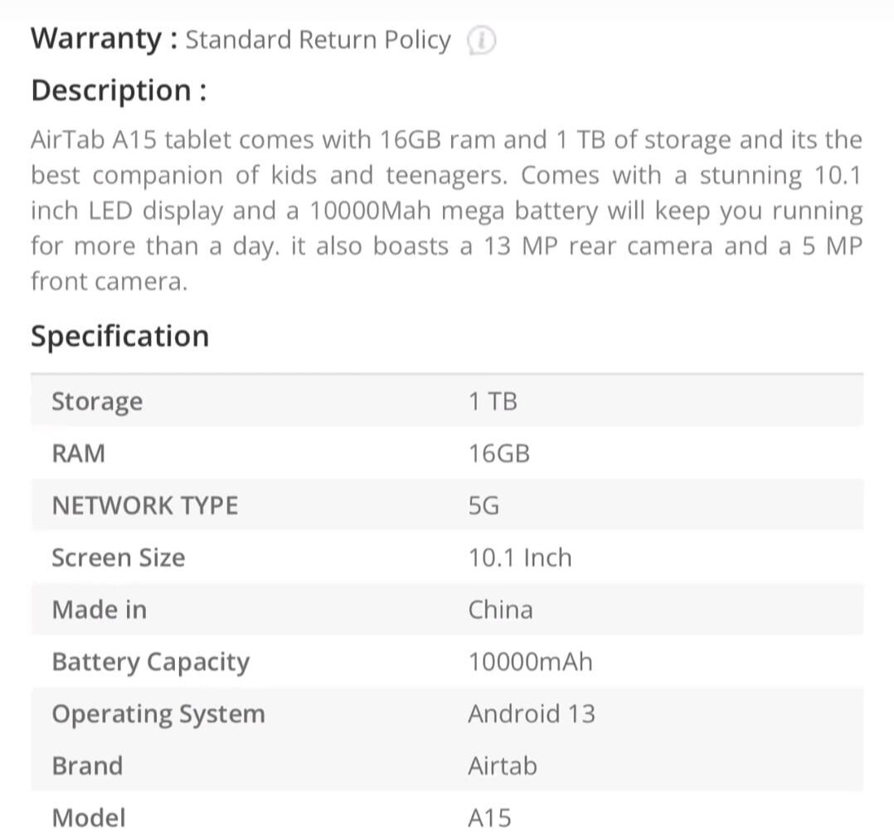Select the Battery Capacity row label
The width and height of the screenshot is (894, 833).
point(151,662)
